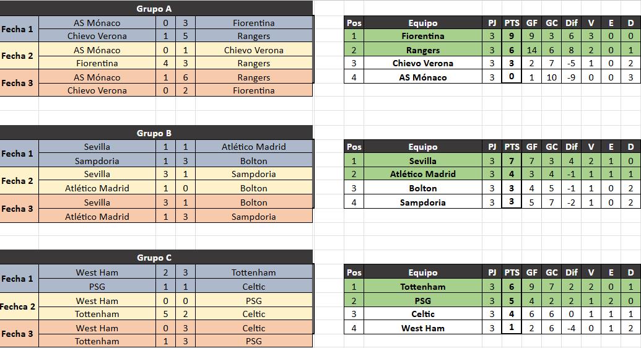The width and height of the screenshot is (641, 348).
Task: Click West Ham's goal difference of -4
Action: 571,328
